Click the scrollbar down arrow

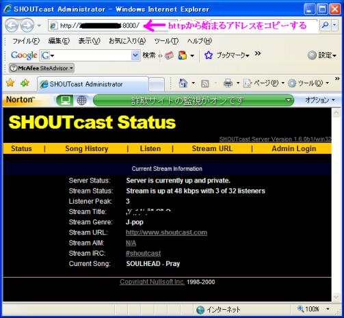(x=336, y=297)
